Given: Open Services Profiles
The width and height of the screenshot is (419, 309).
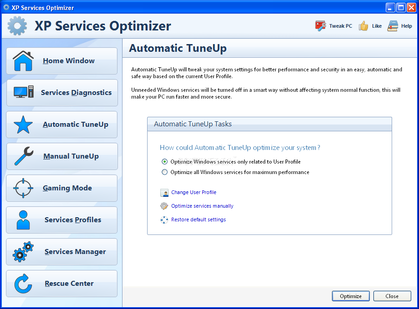Looking at the screenshot, I should [x=62, y=220].
